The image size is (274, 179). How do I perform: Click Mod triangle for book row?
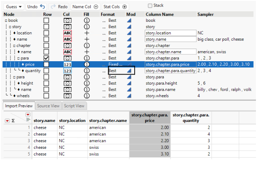[129, 21]
